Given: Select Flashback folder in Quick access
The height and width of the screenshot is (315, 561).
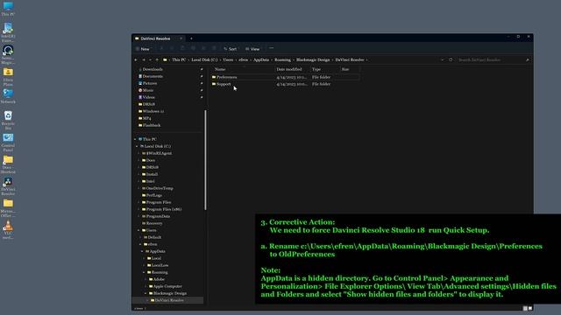Looking at the screenshot, I should click(152, 125).
